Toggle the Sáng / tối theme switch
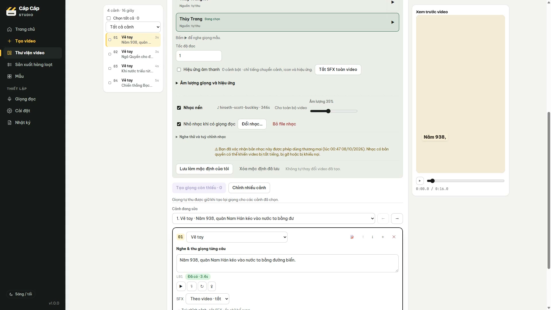The width and height of the screenshot is (551, 310). click(21, 294)
